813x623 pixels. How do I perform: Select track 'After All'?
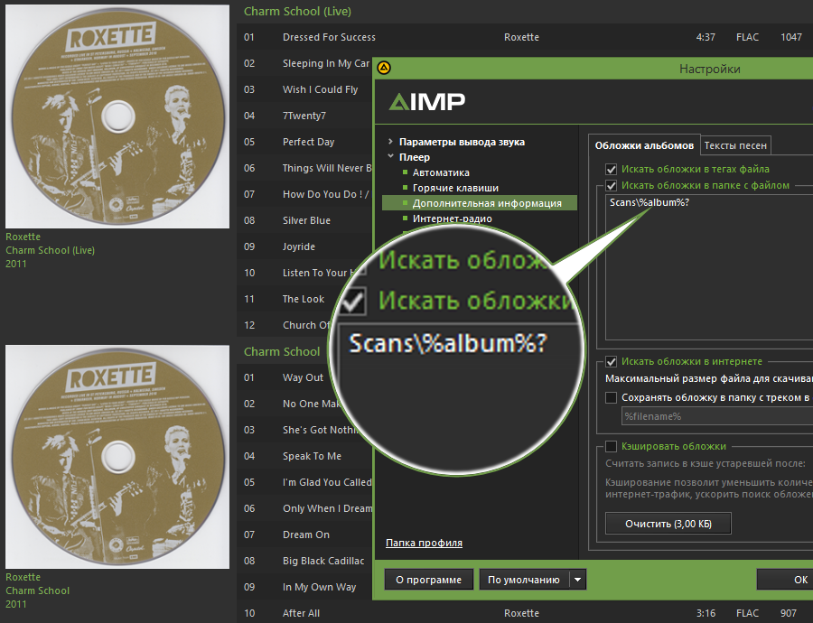[x=301, y=613]
